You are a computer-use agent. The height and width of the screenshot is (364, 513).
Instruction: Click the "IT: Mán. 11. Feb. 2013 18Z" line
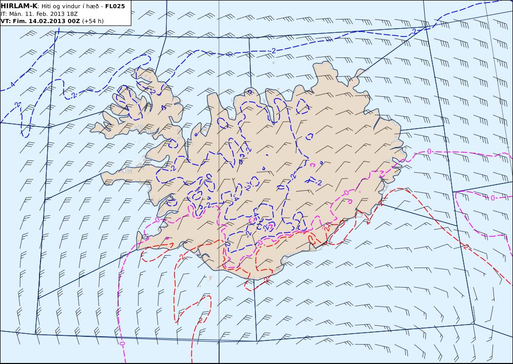[38, 14]
